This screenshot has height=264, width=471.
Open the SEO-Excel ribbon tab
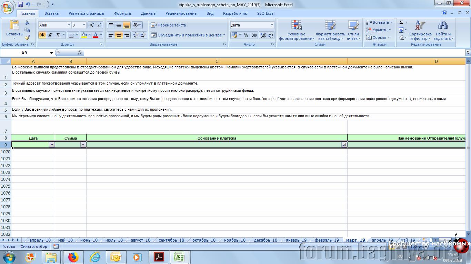(266, 13)
